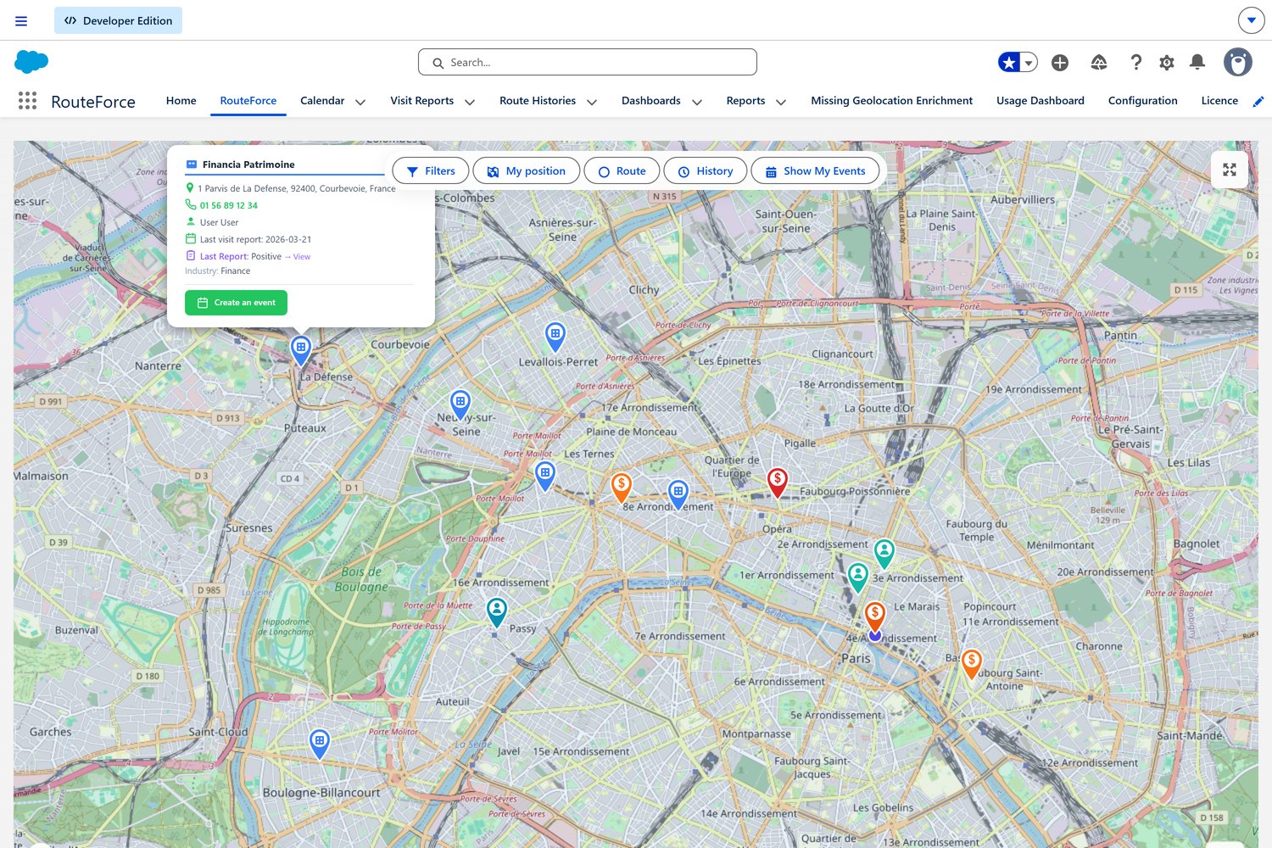Expand the map to fullscreen
1272x848 pixels.
[1229, 170]
